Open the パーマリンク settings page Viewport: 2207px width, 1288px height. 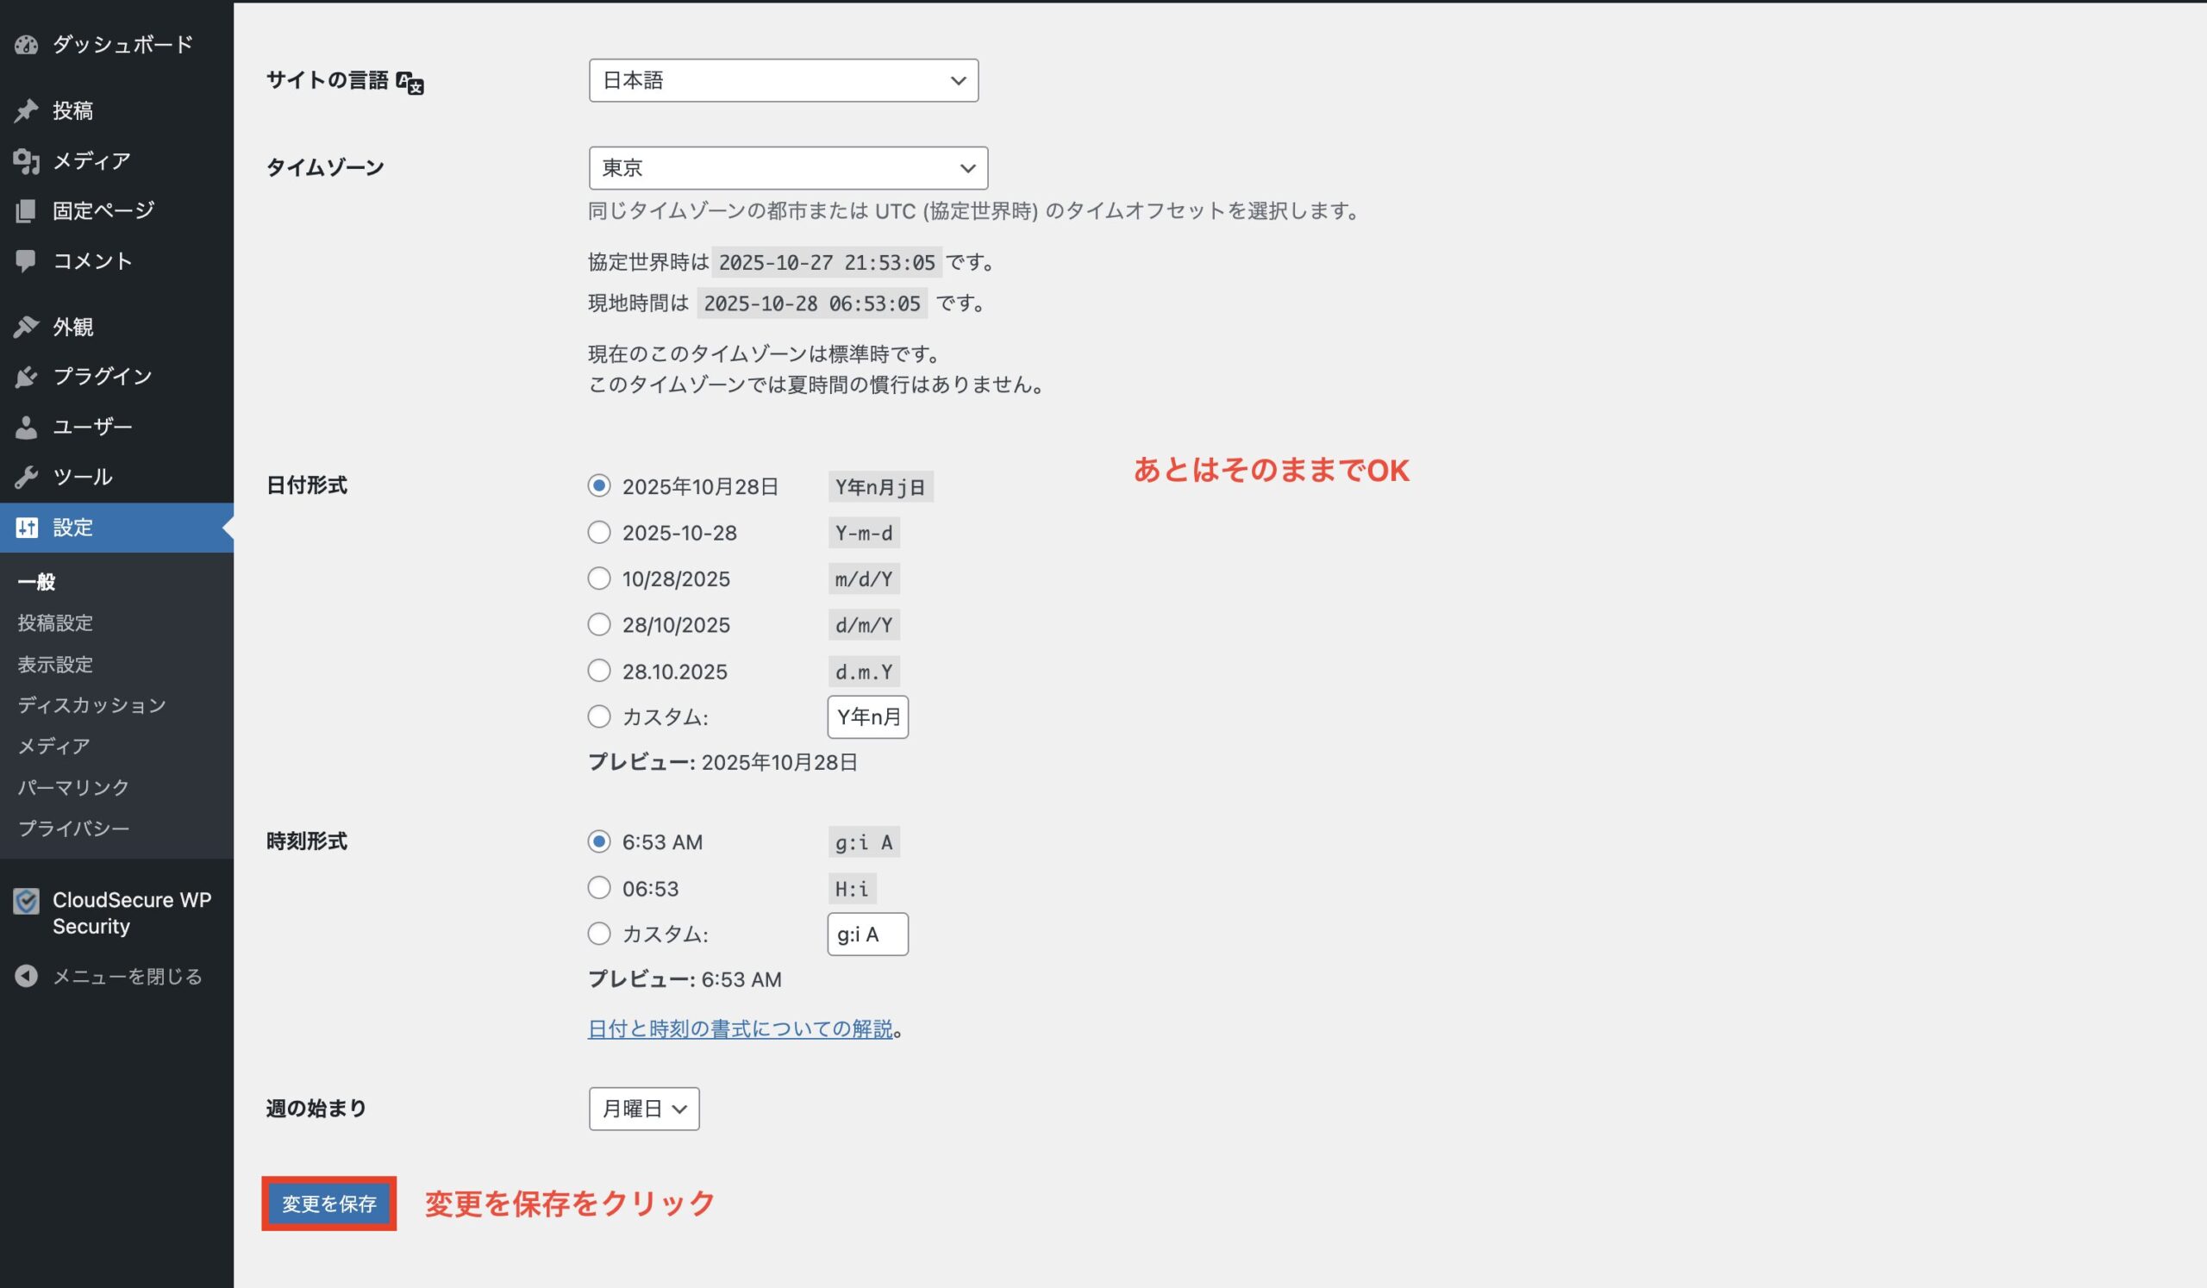coord(72,786)
